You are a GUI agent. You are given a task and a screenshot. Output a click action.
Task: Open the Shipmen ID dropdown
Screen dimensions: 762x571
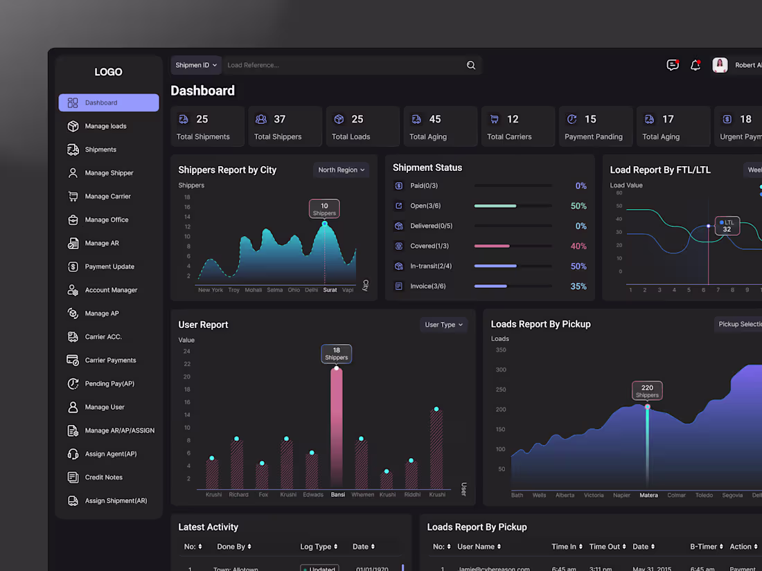point(196,64)
